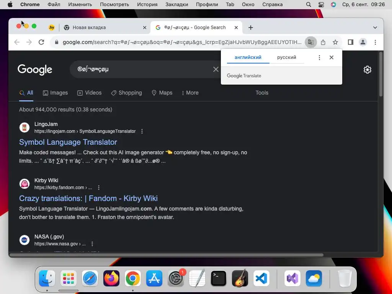This screenshot has height=294, width=392.
Task: Reload the page
Action: [x=41, y=42]
